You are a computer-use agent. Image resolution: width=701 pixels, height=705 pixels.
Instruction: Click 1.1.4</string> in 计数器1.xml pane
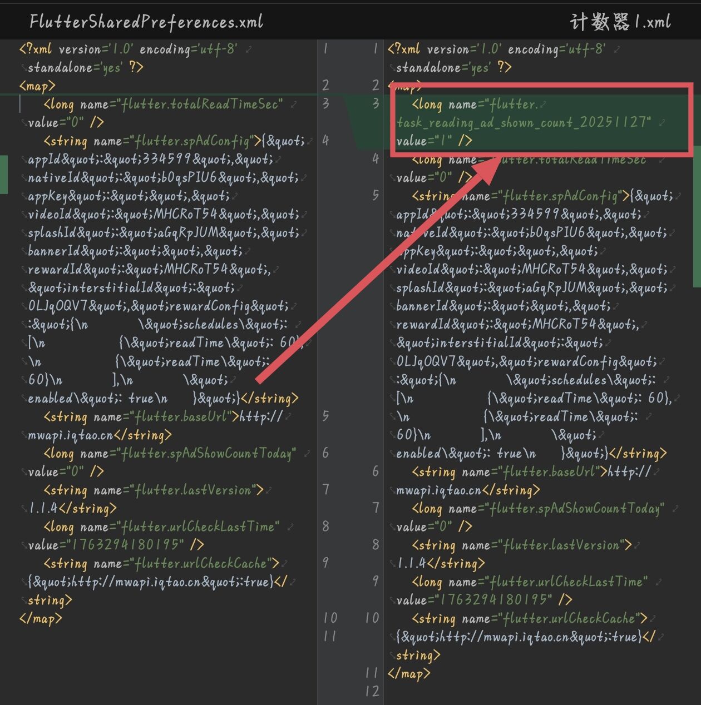(x=441, y=563)
